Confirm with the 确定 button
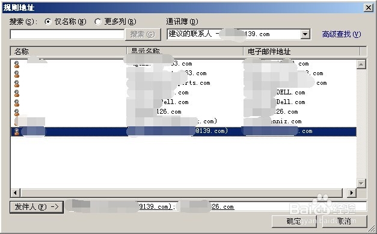The width and height of the screenshot is (377, 234). point(294,221)
